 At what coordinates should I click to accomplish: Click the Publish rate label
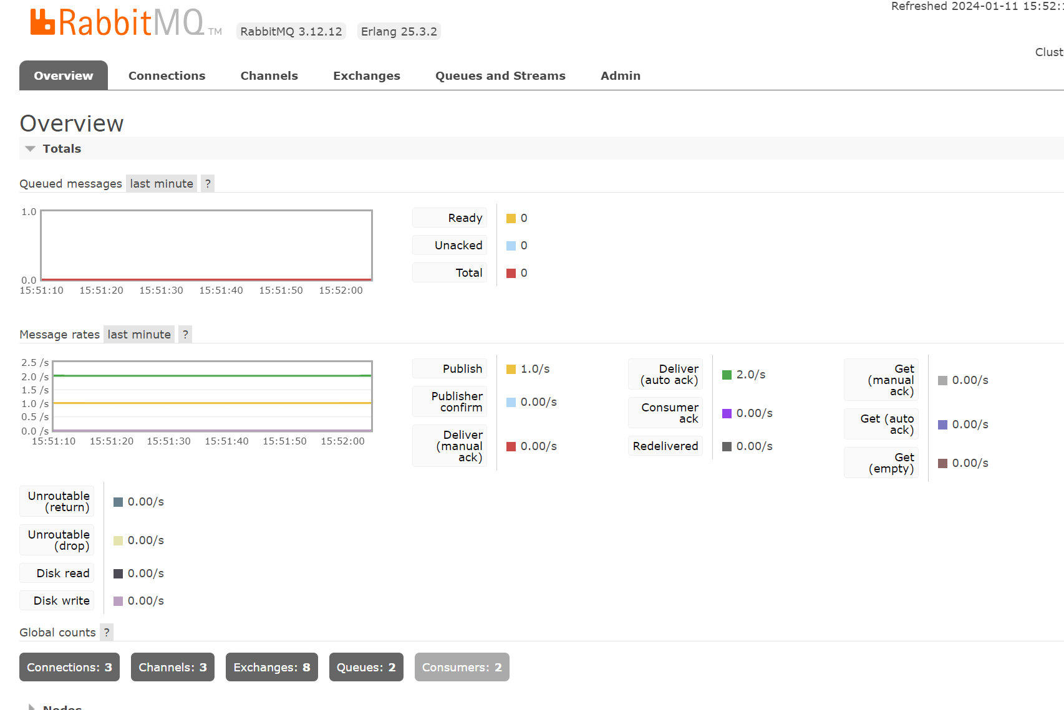pos(450,369)
